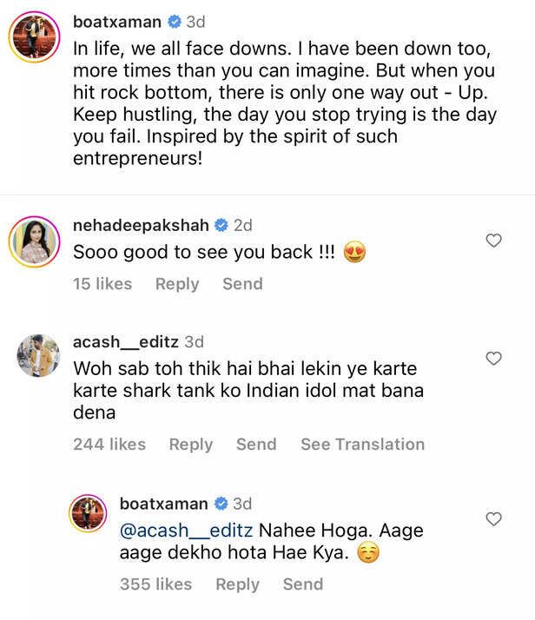Tap the verified badge next to nehadeepakshah

tap(221, 226)
